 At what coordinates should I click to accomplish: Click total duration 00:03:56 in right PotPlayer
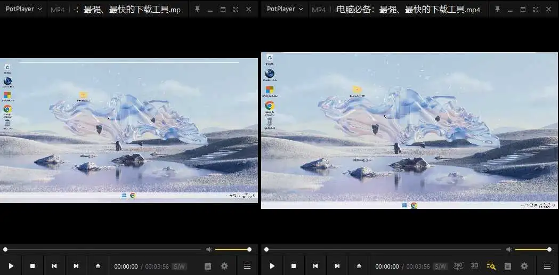[418, 266]
